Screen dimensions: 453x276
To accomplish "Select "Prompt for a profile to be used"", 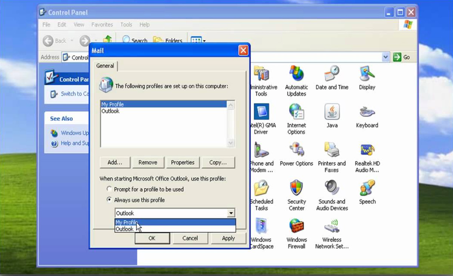I will [x=109, y=189].
